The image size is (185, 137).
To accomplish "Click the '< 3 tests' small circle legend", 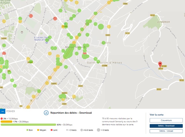I will 67,130.
